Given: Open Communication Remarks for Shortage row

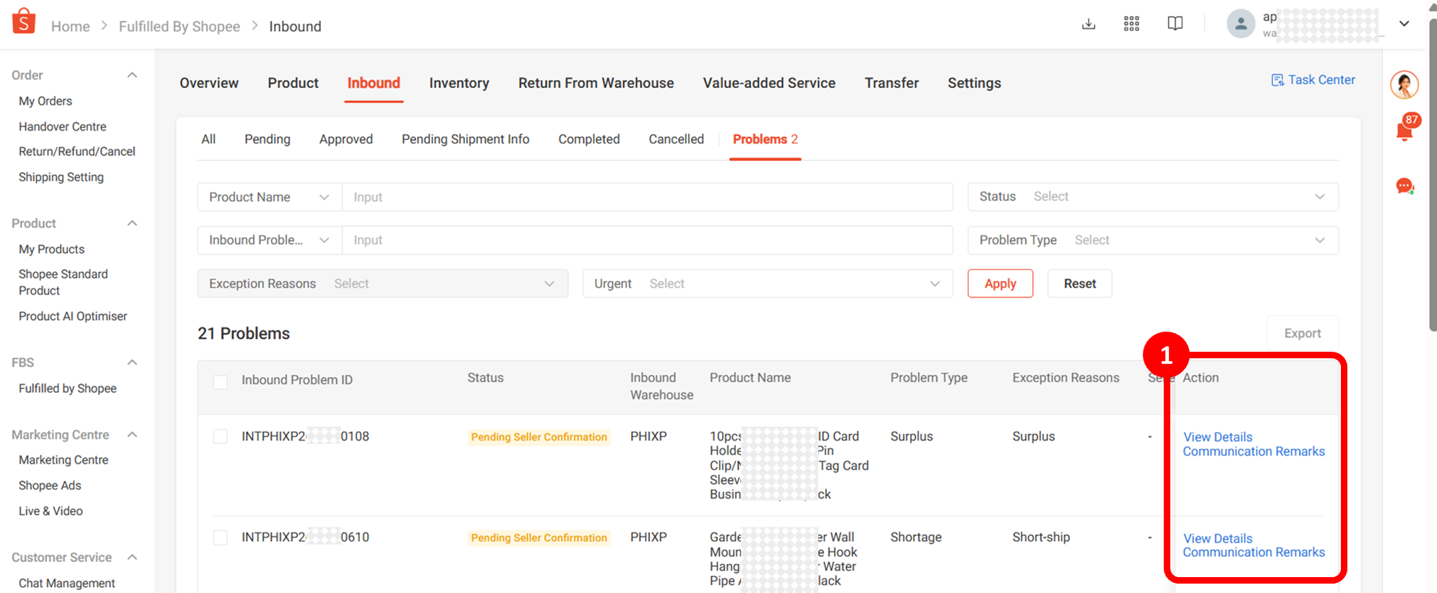Looking at the screenshot, I should click(x=1254, y=553).
